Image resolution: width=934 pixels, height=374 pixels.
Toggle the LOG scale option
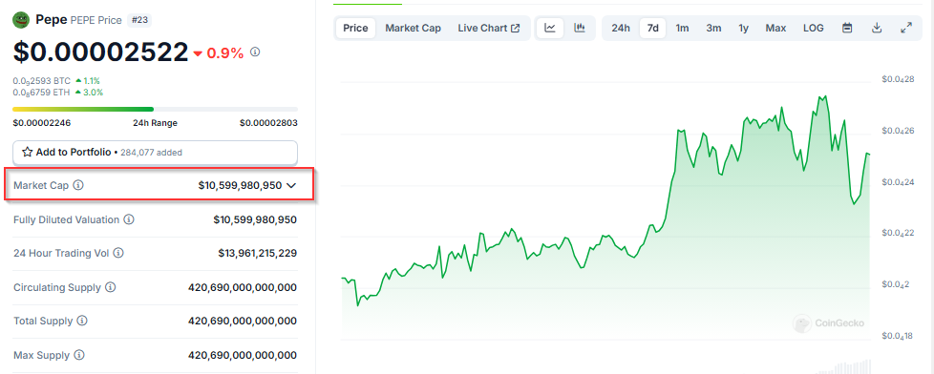(813, 28)
